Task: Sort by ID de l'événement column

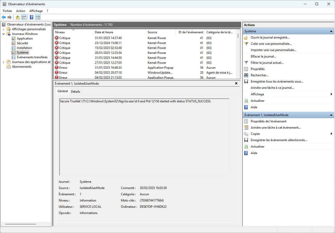Action: click(x=190, y=32)
